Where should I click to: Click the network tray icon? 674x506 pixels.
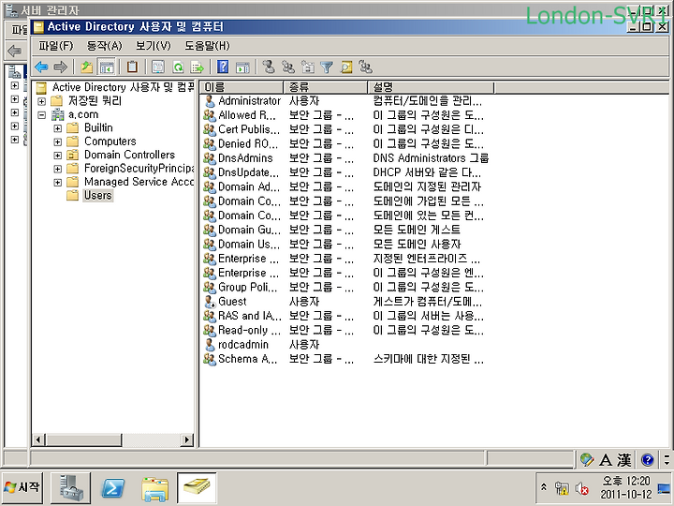click(x=562, y=488)
